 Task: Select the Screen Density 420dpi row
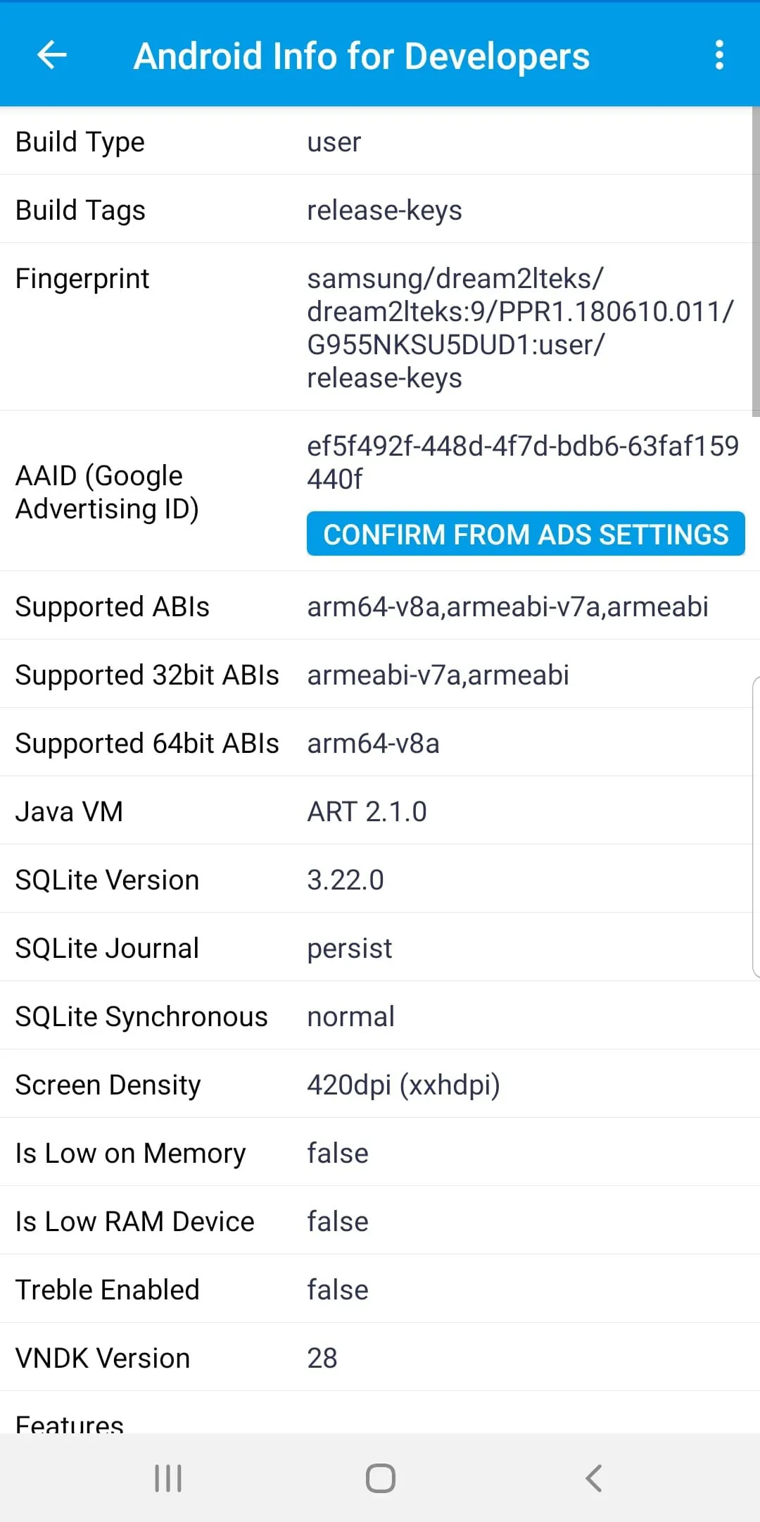380,1085
